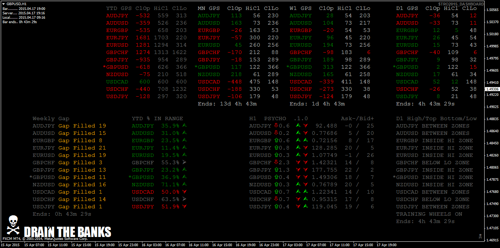Viewport: 500px width, 248px height.
Task: Click the USDCHF Gap Filled 14 row
Action: [69, 199]
